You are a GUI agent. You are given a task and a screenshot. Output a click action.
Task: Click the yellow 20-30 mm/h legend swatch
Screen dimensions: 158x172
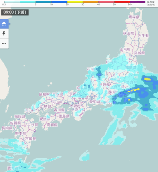click(75, 2)
